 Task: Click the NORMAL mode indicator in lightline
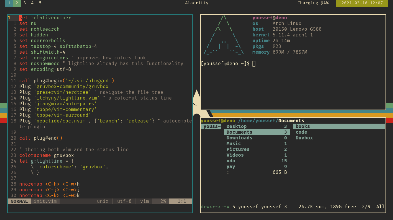coord(18,201)
